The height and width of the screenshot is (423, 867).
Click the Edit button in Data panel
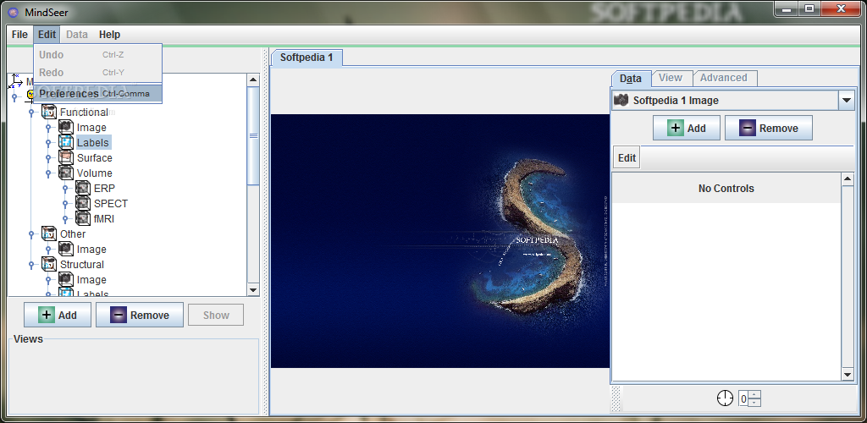tap(627, 158)
